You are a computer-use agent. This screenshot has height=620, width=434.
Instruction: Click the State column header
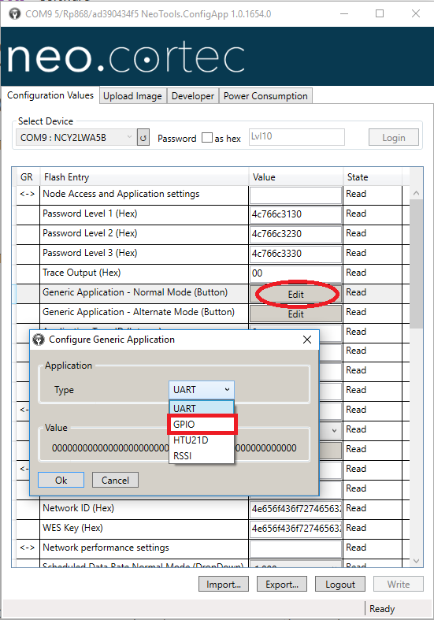(373, 176)
